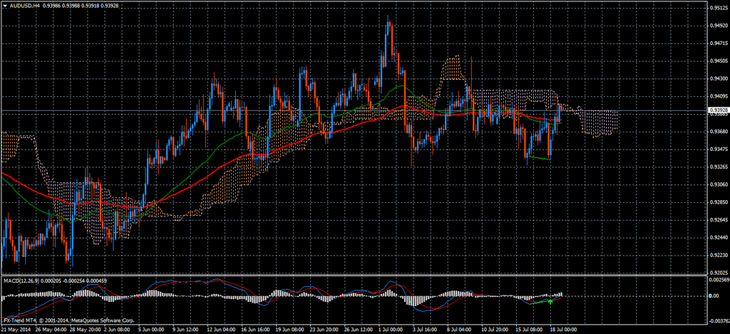The height and width of the screenshot is (334, 730).
Task: Click the 21 May 2014 time label
Action: click(x=16, y=330)
